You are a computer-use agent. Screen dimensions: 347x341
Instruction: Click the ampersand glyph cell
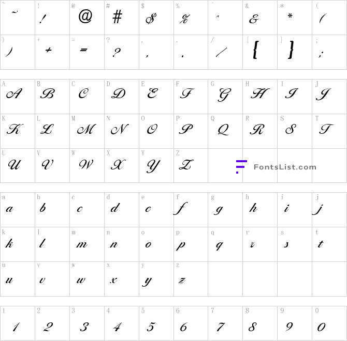coord(260,18)
